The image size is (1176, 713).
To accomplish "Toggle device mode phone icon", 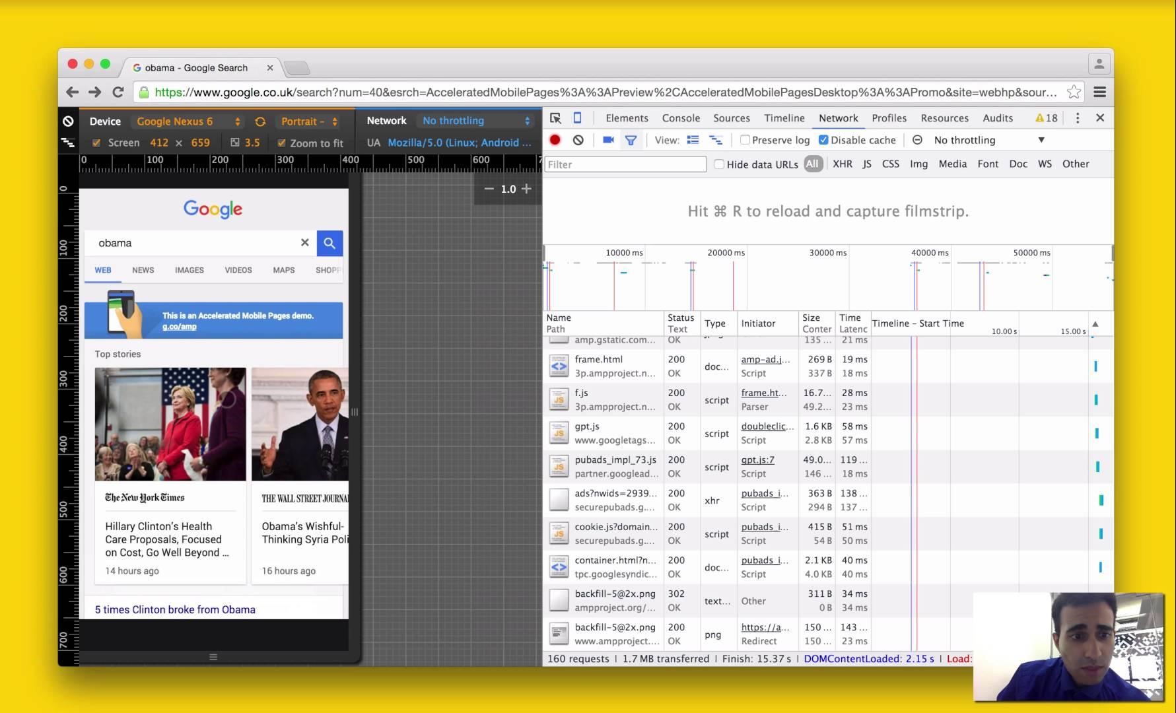I will [x=577, y=118].
